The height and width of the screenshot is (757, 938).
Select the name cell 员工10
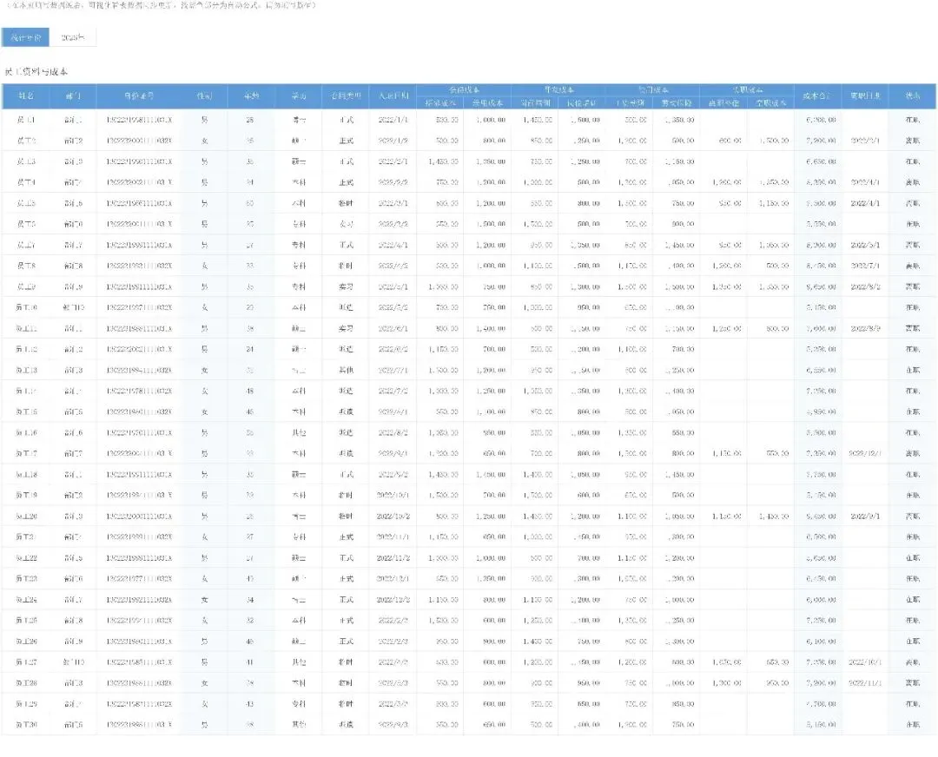click(x=26, y=307)
